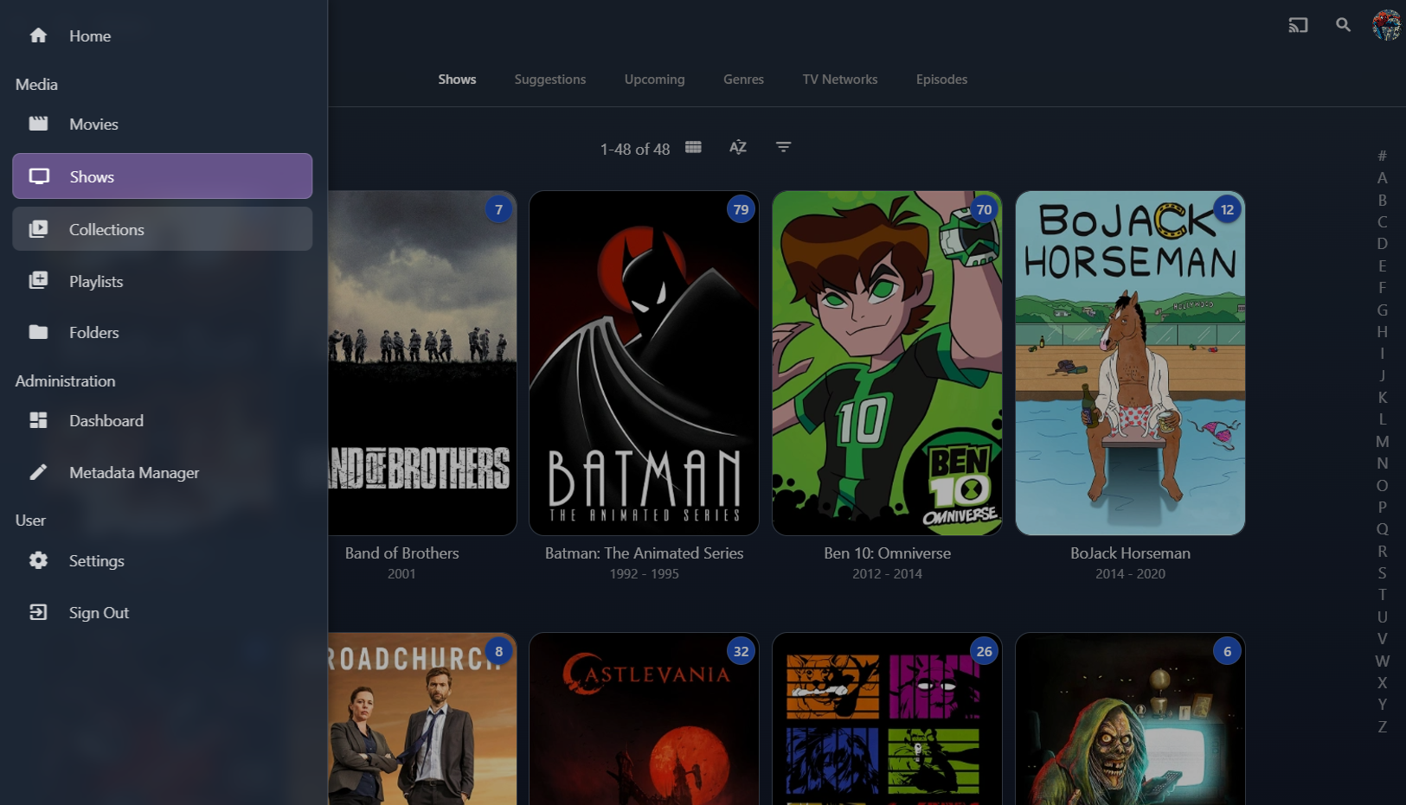Viewport: 1406px width, 805px height.
Task: Open the user profile avatar menu
Action: point(1386,25)
